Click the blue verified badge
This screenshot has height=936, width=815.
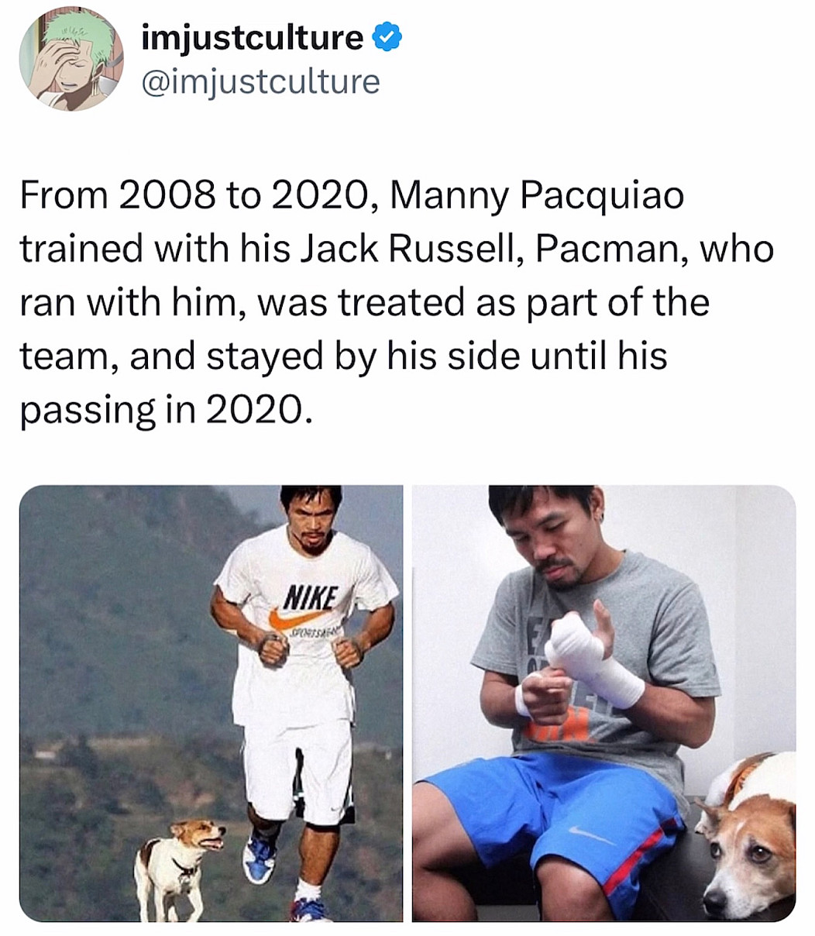387,36
